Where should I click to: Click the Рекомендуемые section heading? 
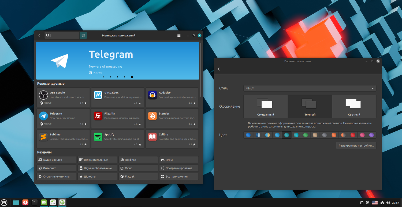coord(51,84)
